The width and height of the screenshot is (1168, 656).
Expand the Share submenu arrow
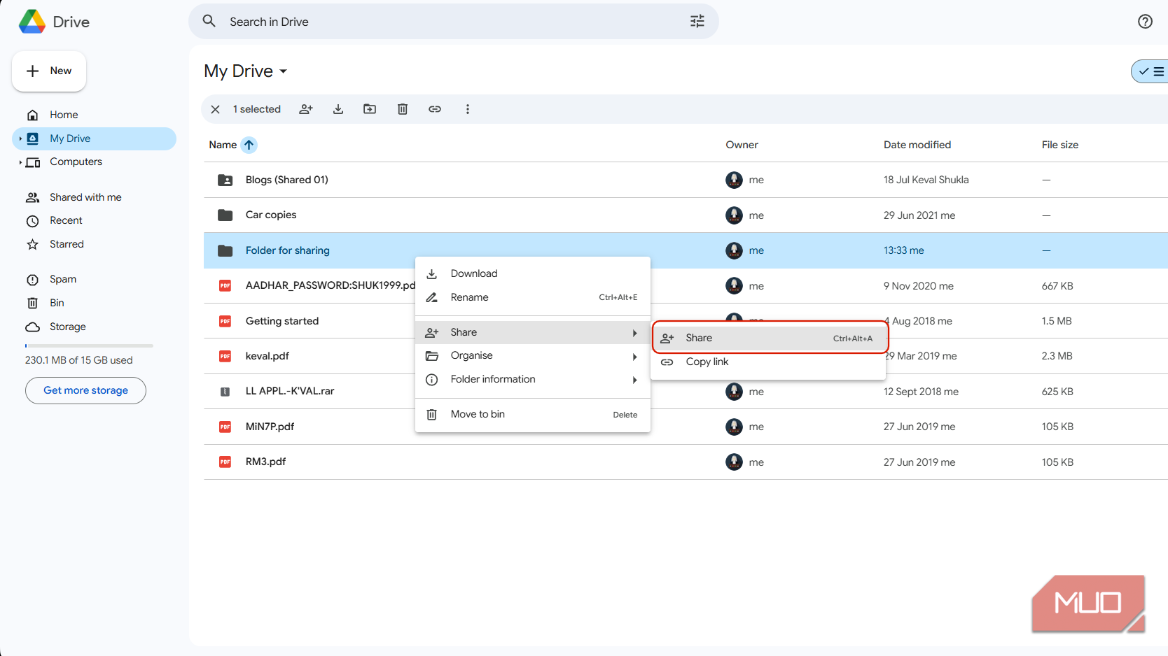[634, 333]
